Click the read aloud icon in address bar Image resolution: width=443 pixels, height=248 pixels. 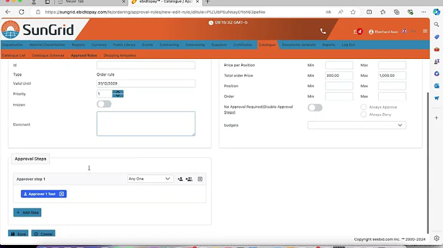pyautogui.click(x=341, y=12)
